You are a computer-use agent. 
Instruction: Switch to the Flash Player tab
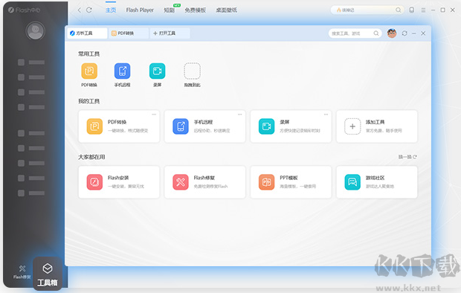click(x=140, y=10)
